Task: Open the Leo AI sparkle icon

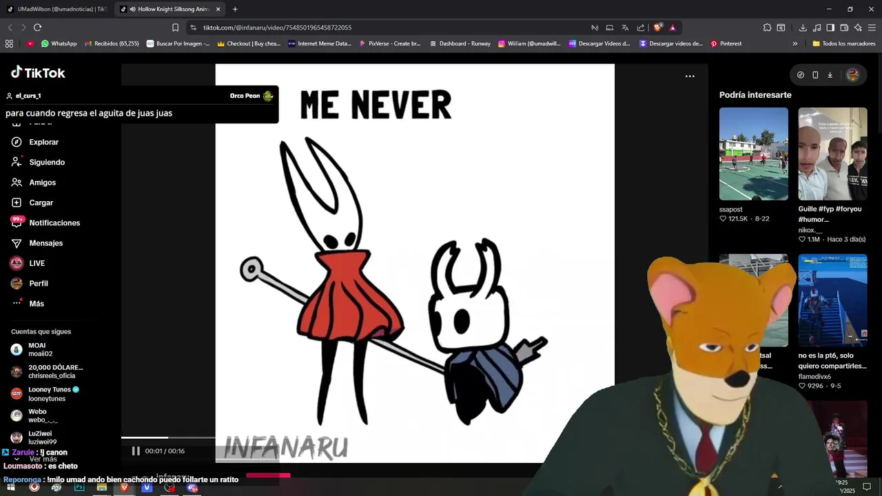Action: [858, 28]
